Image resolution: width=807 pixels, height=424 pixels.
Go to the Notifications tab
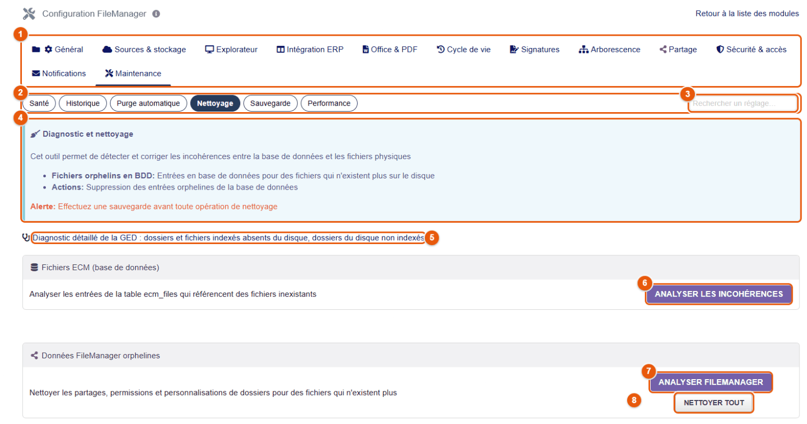(x=59, y=73)
